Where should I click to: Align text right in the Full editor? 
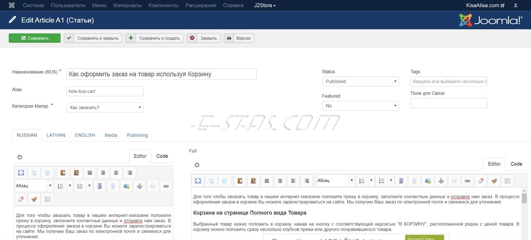[307, 181]
